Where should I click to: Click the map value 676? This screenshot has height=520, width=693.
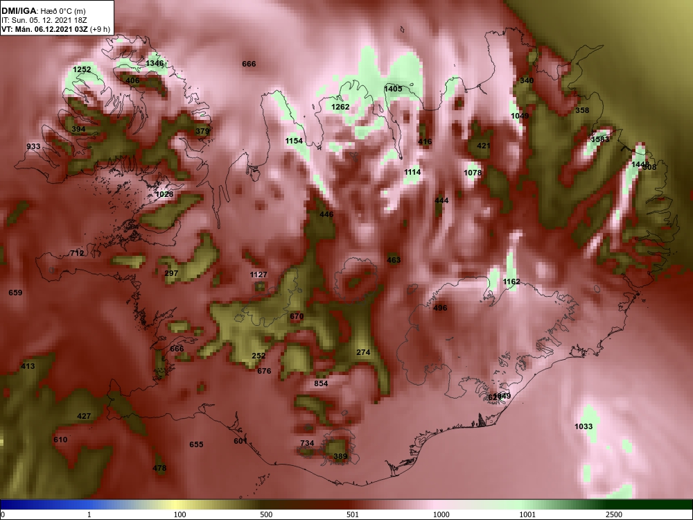(264, 371)
